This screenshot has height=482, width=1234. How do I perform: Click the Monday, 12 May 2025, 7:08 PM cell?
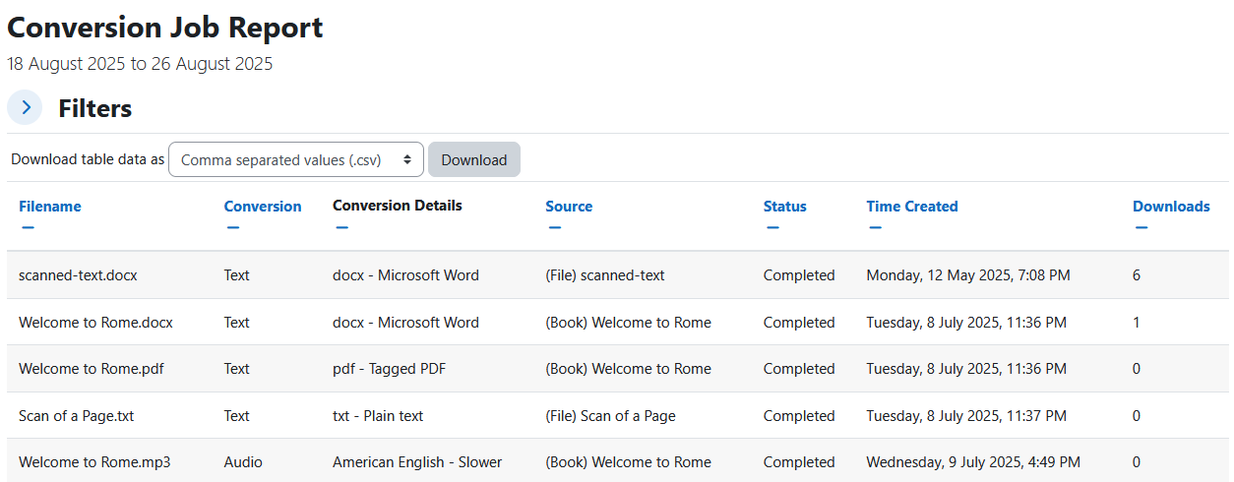pyautogui.click(x=968, y=275)
